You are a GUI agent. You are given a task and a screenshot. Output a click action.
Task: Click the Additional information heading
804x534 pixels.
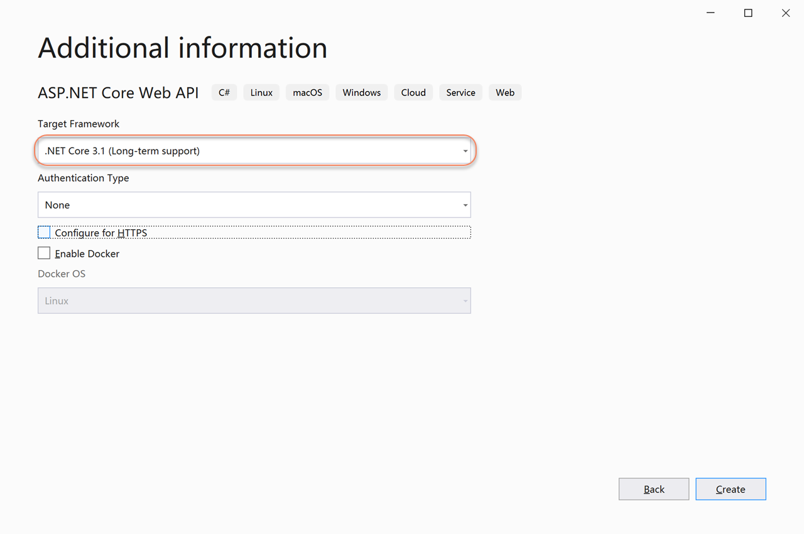[x=183, y=48]
